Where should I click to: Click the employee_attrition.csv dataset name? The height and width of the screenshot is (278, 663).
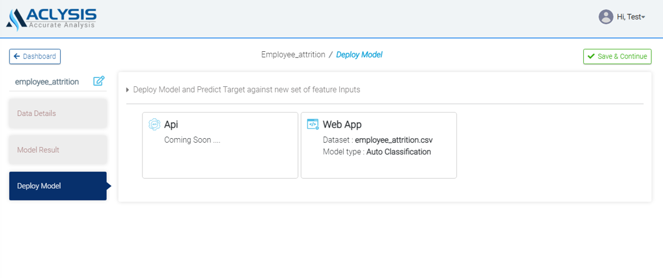pos(393,140)
